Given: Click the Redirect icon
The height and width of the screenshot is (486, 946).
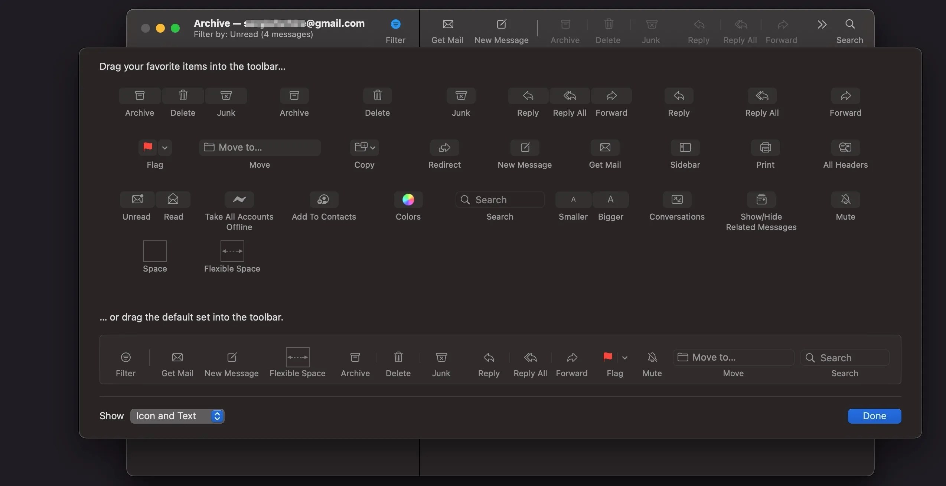Looking at the screenshot, I should (444, 147).
